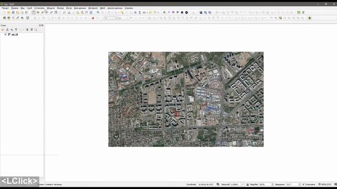The height and width of the screenshot is (189, 337).
Task: Click the rotation spinner arrows
Action: (300, 184)
